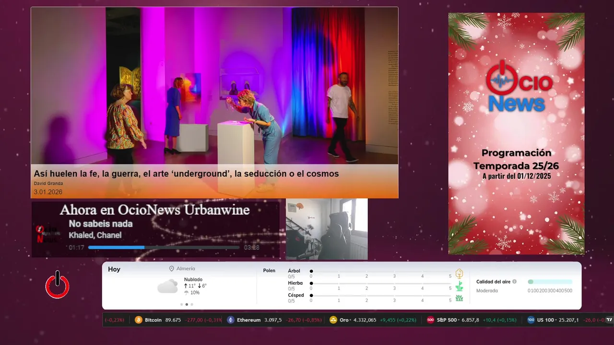The height and width of the screenshot is (345, 614).
Task: Click the info icon beside Calidad del aire
Action: point(514,282)
